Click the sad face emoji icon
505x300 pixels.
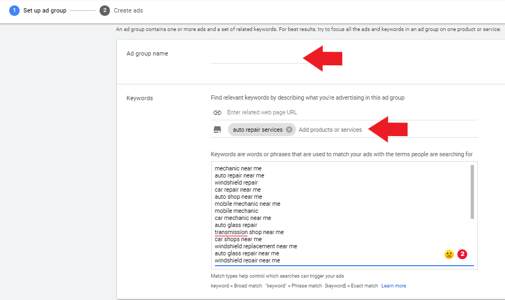coord(449,254)
